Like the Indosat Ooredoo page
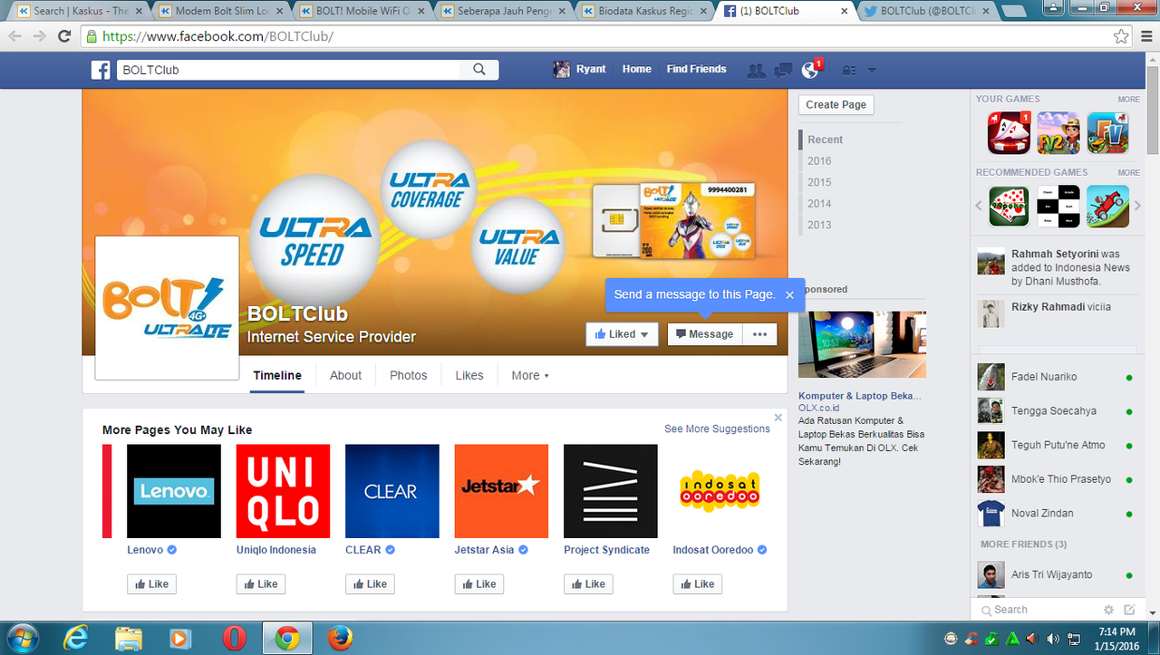The width and height of the screenshot is (1160, 655). (698, 584)
